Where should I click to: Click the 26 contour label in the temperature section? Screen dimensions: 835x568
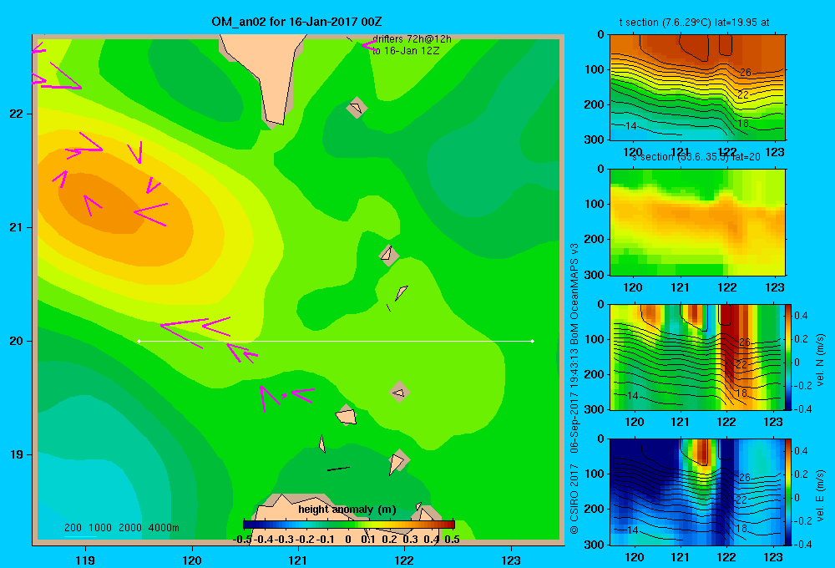[x=745, y=73]
